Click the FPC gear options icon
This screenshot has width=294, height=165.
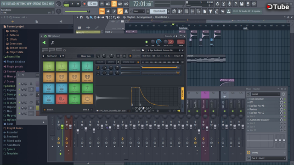coord(64,50)
